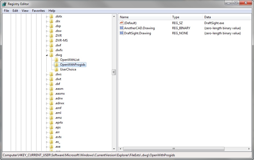Screen dimensions: 254x160
Task: Click the DraftSight.exe data cell
Action: [x=214, y=23]
